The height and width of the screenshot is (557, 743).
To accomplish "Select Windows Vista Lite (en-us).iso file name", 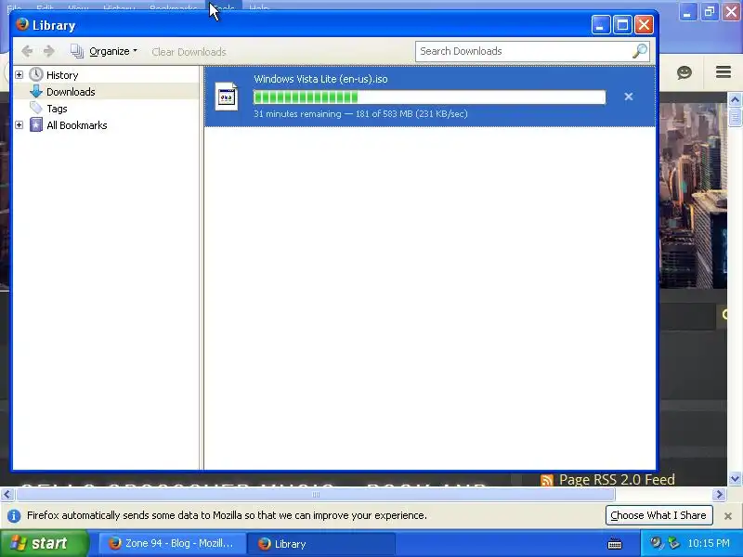I will pyautogui.click(x=320, y=79).
